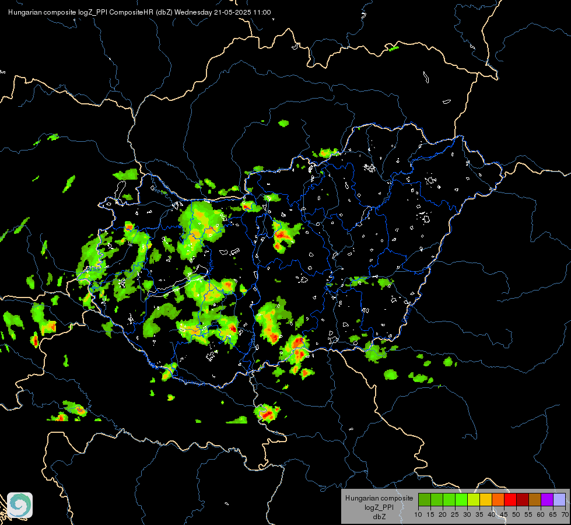
Task: Select the dark red 50–55 dBZ legend swatch
Action: (x=523, y=499)
